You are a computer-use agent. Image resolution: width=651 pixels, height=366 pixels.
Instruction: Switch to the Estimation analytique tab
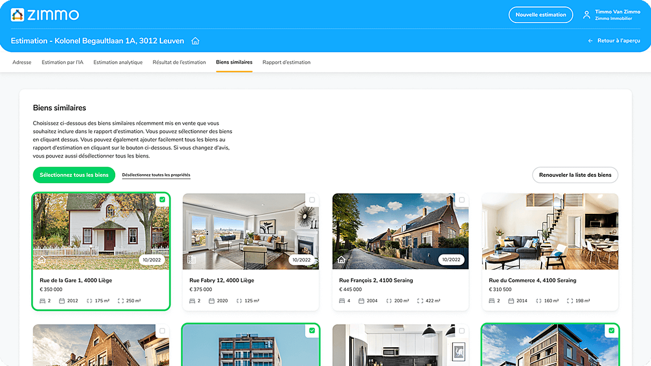(x=118, y=62)
